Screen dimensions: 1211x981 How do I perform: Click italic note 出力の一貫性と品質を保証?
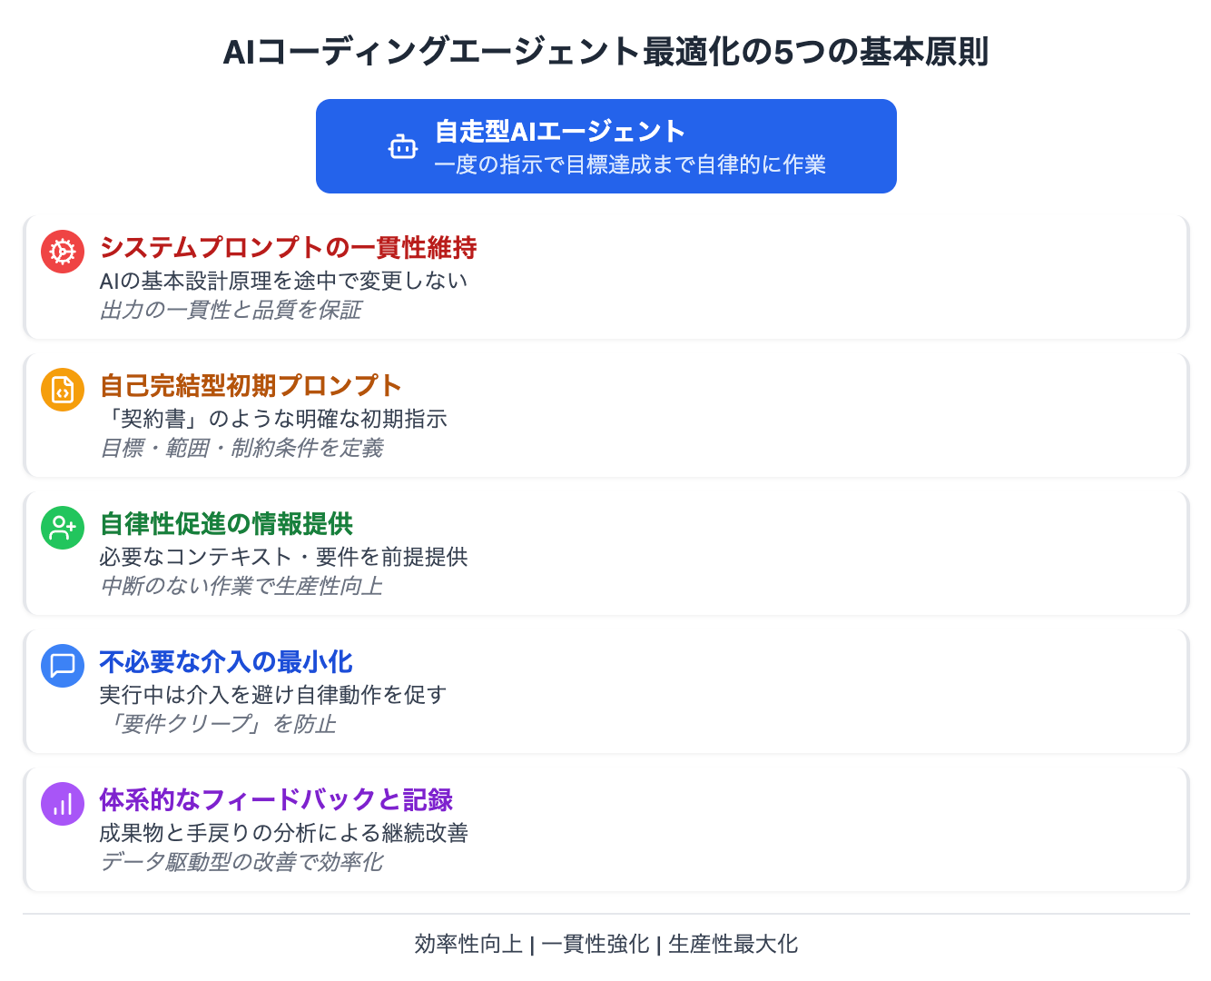click(231, 310)
